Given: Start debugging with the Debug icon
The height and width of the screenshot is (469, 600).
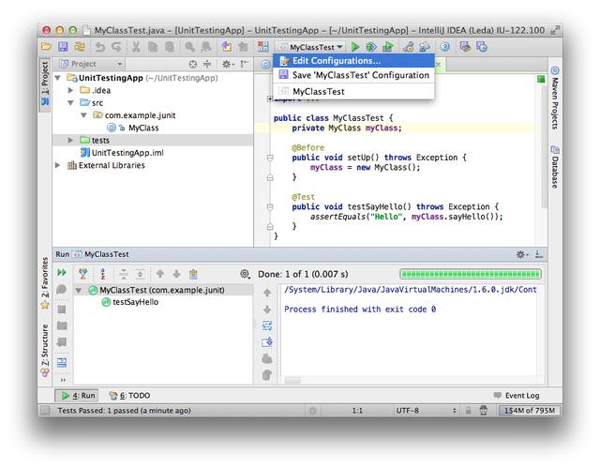Looking at the screenshot, I should click(x=371, y=47).
